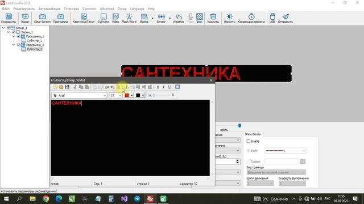Screen dimensions: 364x204
Task: Open the Файл menu
Action: [6, 8]
